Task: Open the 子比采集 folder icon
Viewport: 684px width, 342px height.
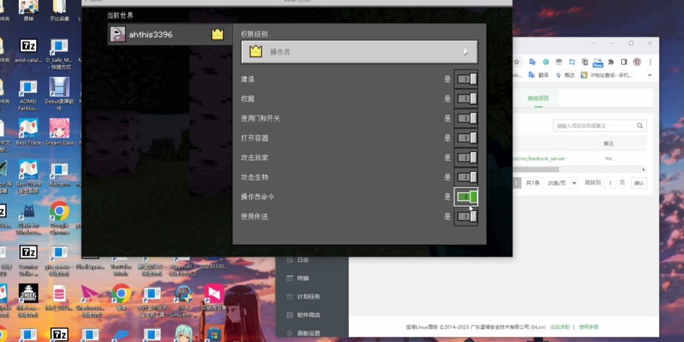Action: (59, 11)
